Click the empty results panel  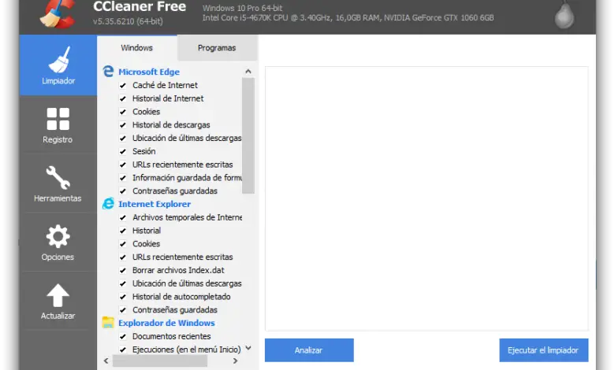pos(427,198)
